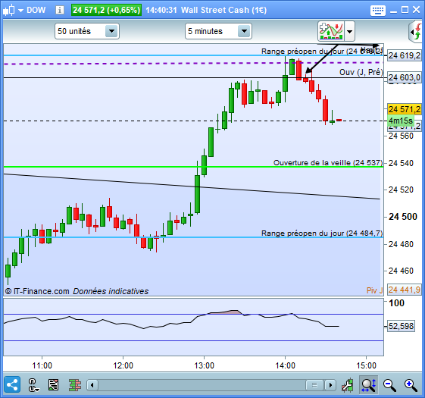This screenshot has width=425, height=398.
Task: Open the on-screen keyboard shortcut icon
Action: [378, 11]
